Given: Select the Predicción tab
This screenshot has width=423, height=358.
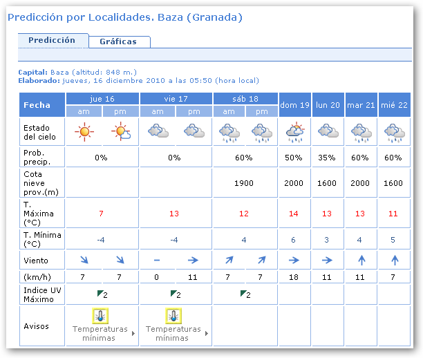Looking at the screenshot, I should pos(52,40).
